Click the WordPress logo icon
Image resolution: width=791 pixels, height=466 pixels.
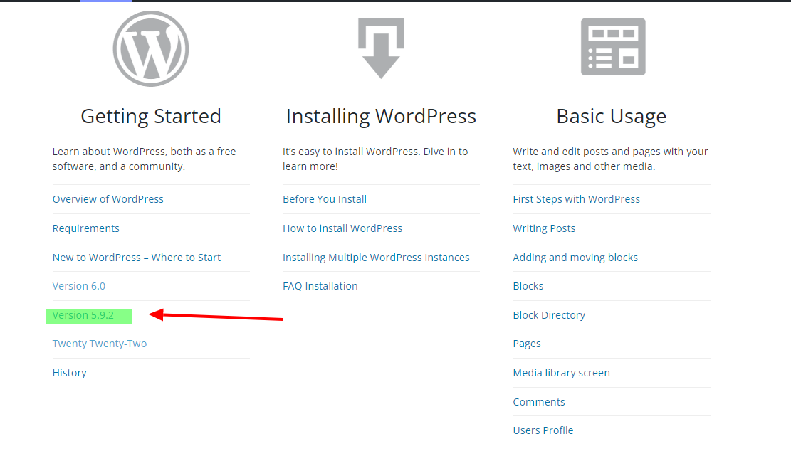click(x=150, y=48)
